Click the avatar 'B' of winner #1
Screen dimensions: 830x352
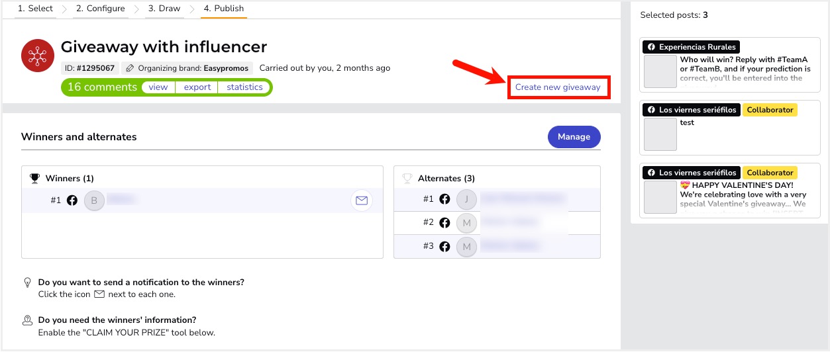94,200
